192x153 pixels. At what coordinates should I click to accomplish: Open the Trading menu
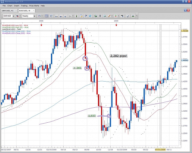(x=24, y=6)
